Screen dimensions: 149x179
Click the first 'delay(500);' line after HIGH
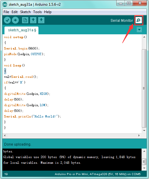[14, 99]
